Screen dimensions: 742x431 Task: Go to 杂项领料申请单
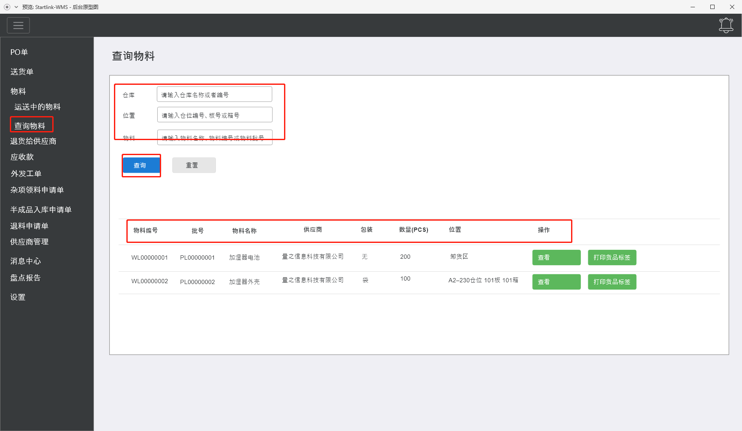[37, 190]
